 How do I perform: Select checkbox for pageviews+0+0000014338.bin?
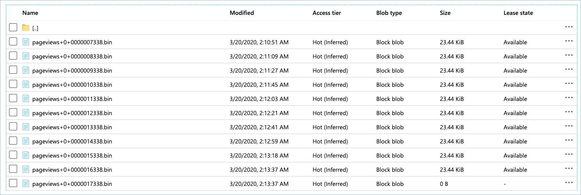tap(13, 141)
